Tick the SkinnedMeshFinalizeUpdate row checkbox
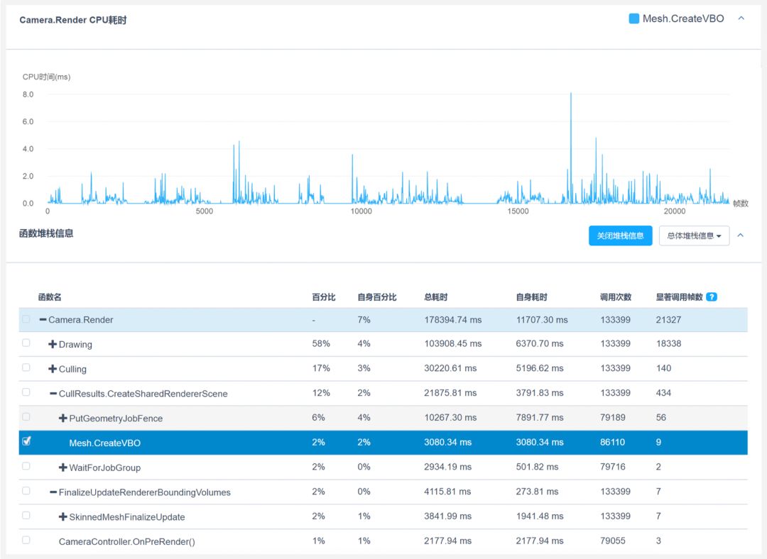 (26, 516)
